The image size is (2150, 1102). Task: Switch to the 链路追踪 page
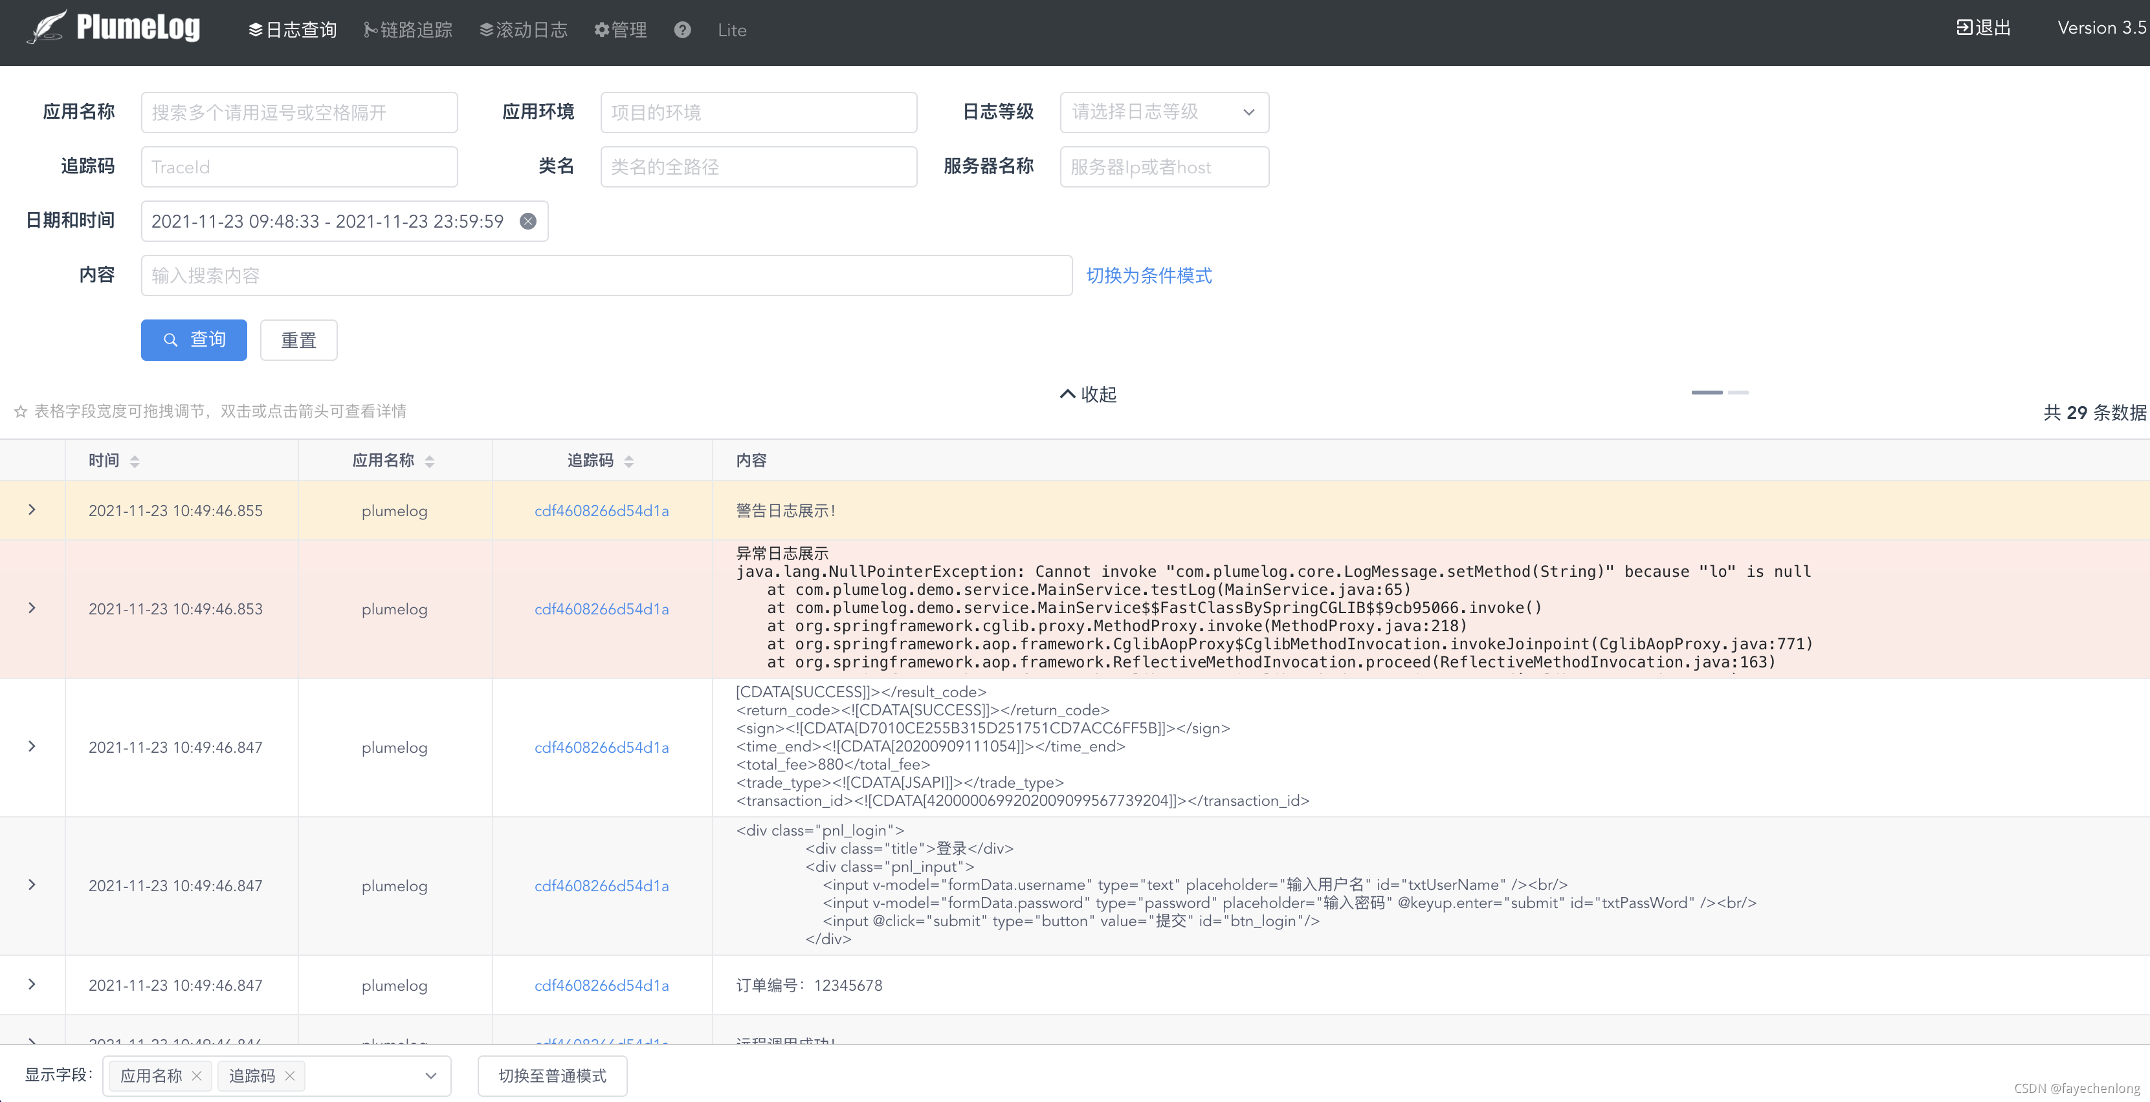[x=407, y=29]
